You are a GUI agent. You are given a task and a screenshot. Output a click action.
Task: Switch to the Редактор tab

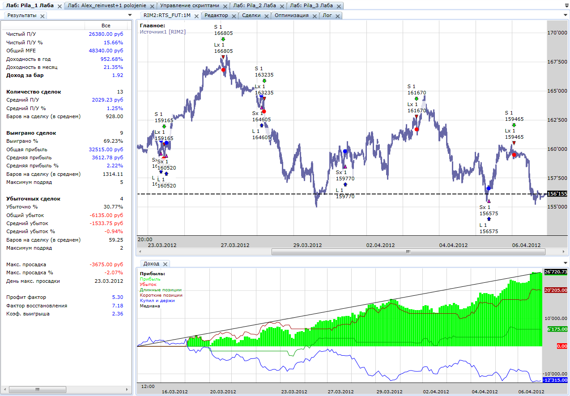217,16
